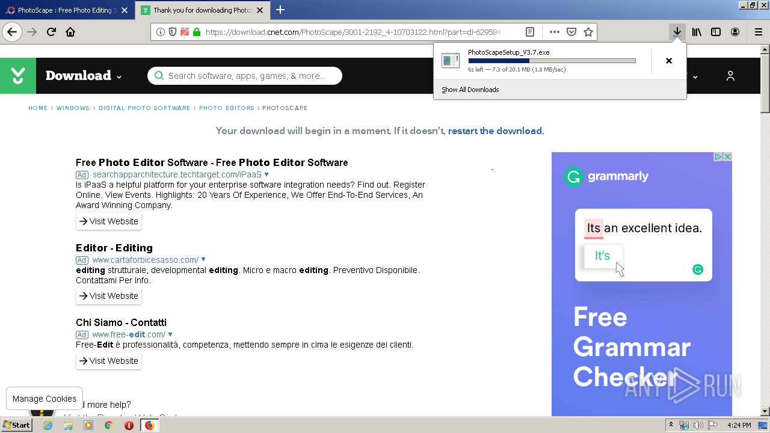This screenshot has width=770, height=433.
Task: Bookmark this page with the star
Action: (x=588, y=32)
